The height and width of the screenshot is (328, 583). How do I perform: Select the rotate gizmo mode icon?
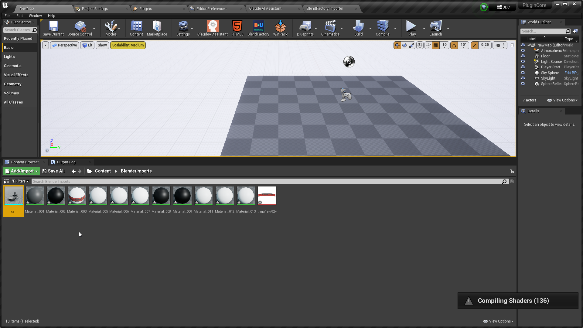(404, 45)
